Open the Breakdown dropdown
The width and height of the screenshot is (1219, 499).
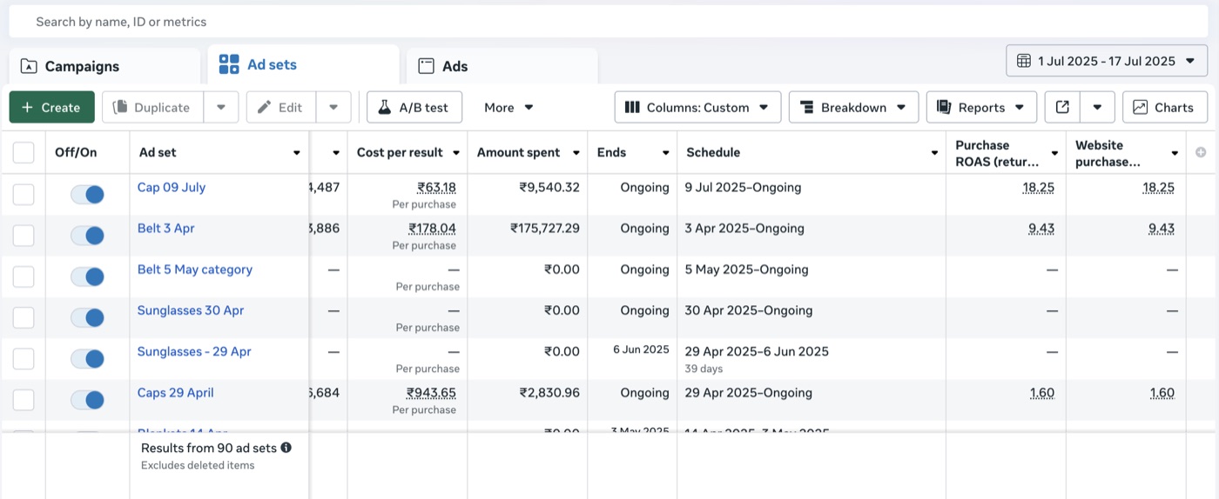pyautogui.click(x=853, y=107)
